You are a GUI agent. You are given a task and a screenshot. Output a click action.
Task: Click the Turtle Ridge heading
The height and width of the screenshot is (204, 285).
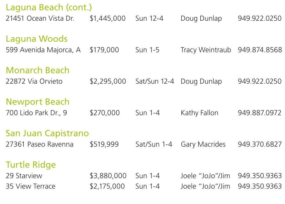pos(31,165)
